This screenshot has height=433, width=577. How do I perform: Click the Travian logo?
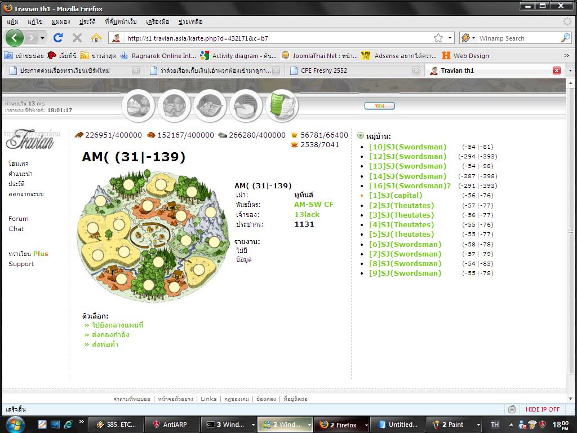(x=31, y=139)
